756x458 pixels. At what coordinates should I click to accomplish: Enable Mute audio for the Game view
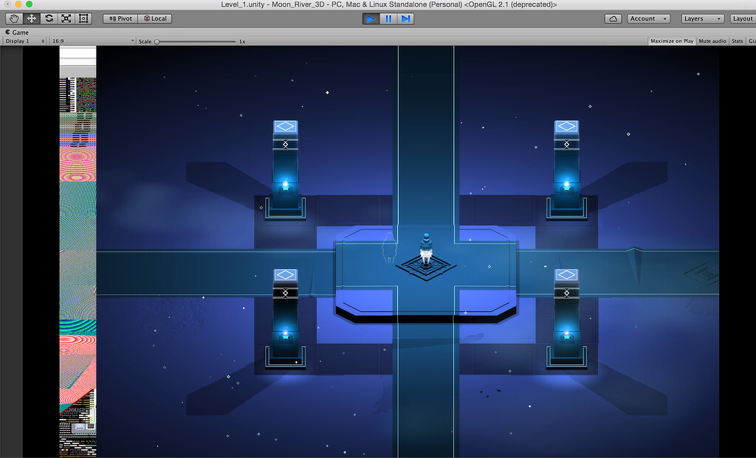click(711, 41)
